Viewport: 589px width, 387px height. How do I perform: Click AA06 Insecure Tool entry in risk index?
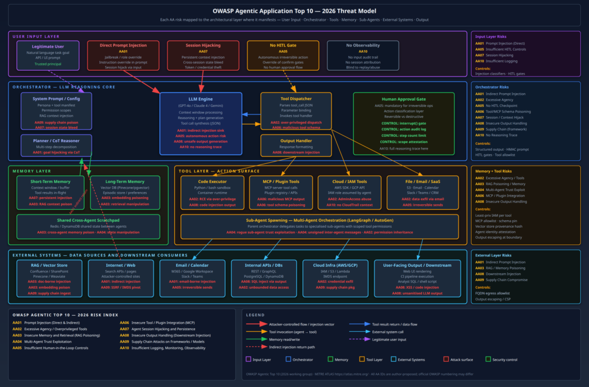click(158, 323)
